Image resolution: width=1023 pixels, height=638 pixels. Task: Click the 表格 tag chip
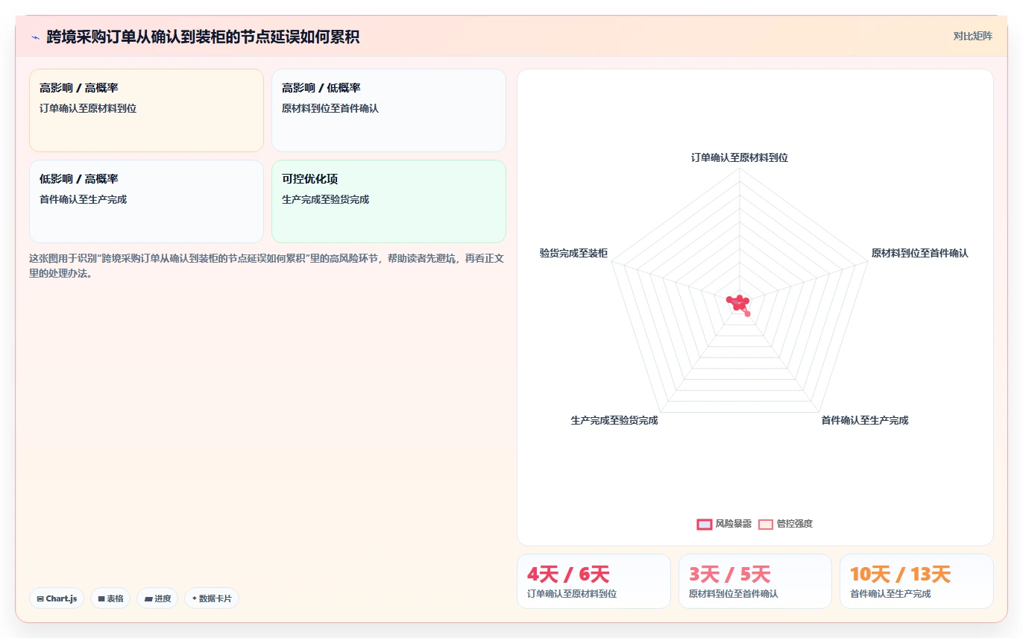[x=110, y=598]
